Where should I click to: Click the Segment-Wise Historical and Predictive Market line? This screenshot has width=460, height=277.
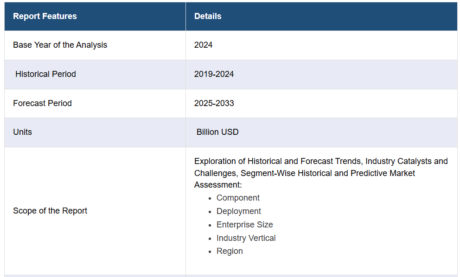[328, 173]
